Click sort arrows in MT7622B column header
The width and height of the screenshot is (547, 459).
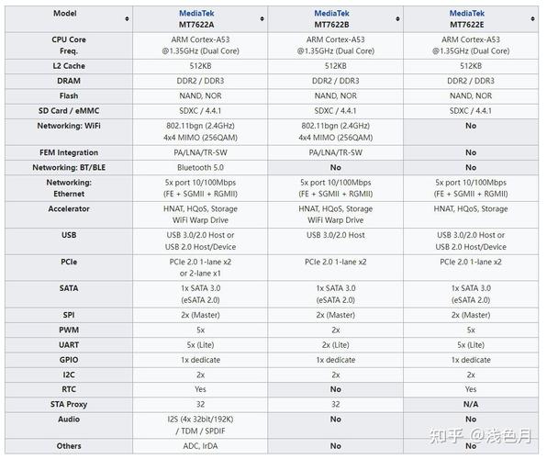[x=397, y=18]
